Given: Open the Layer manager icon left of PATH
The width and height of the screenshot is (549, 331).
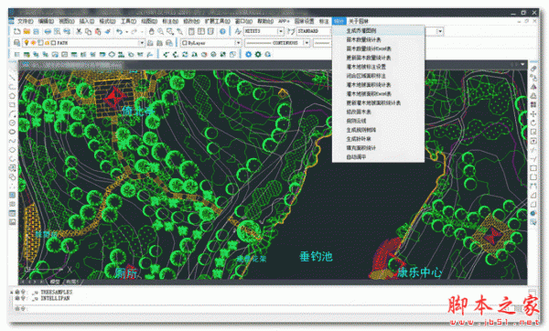Looking at the screenshot, I should (16, 43).
